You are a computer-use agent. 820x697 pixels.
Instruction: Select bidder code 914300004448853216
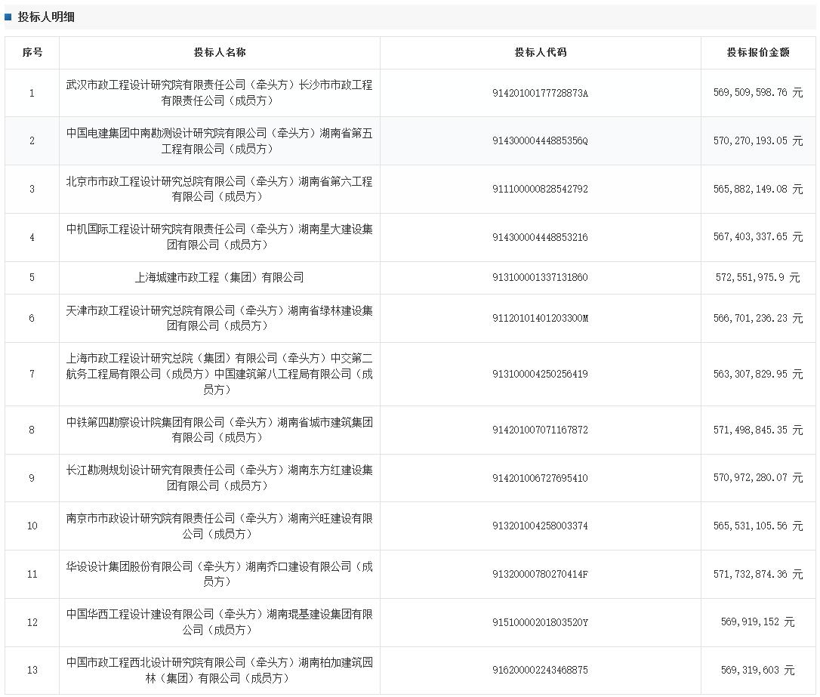(x=540, y=237)
